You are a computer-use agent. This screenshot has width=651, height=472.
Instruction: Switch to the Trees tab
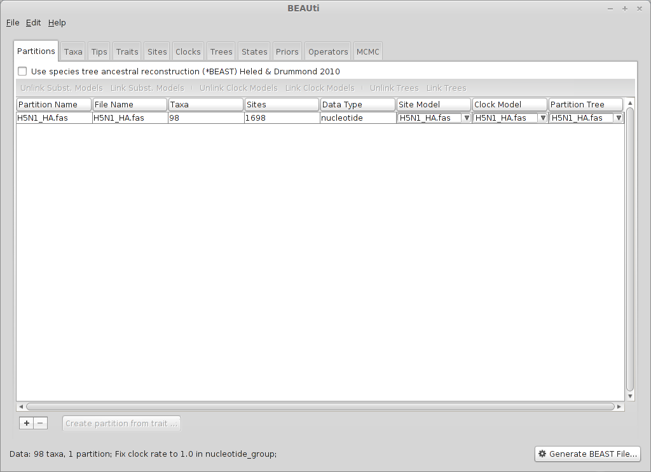tap(221, 52)
